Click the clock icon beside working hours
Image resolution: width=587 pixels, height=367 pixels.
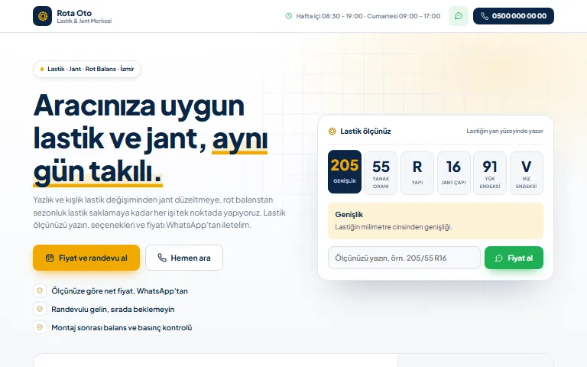[x=289, y=16]
